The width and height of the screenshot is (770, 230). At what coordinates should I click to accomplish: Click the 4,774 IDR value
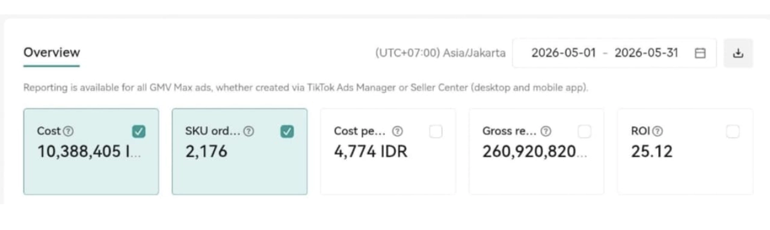click(371, 152)
